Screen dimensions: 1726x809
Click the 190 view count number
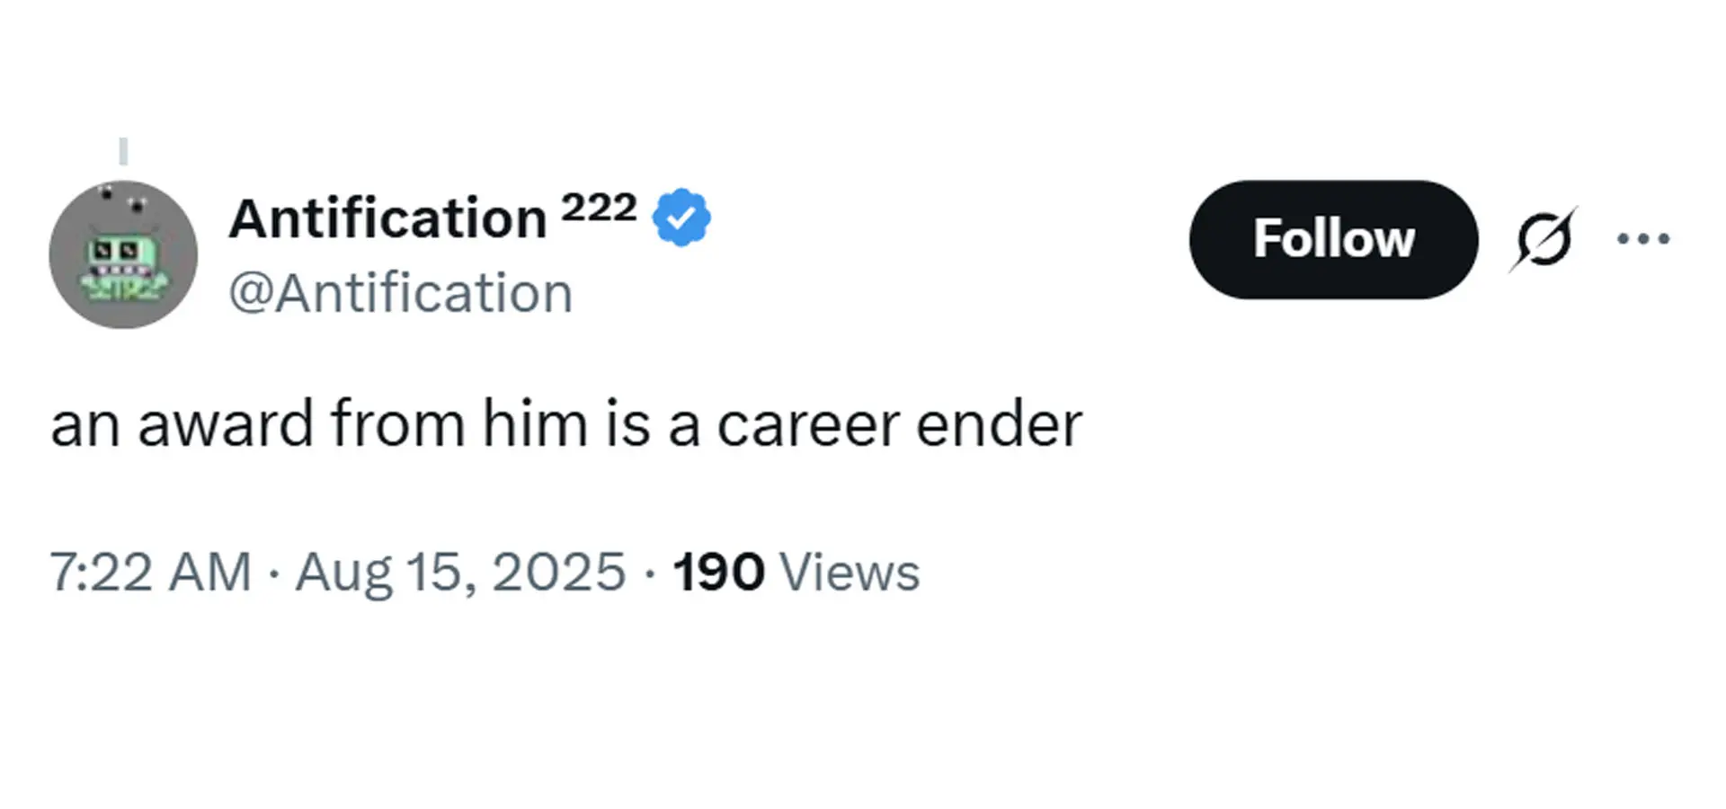(719, 572)
